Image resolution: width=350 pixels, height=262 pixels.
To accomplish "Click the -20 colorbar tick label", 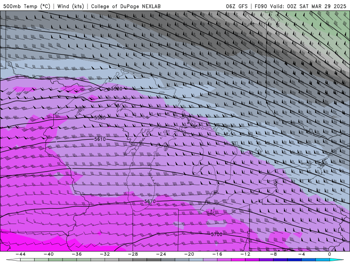I will [189, 254].
